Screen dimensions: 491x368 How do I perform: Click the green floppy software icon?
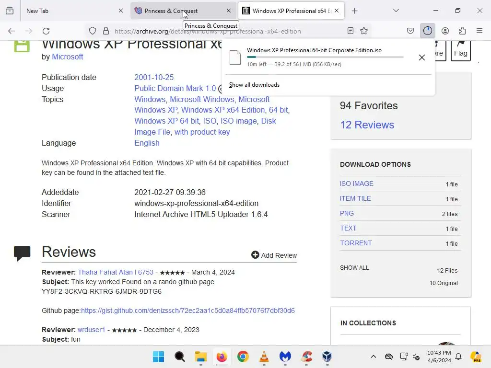tap(22, 46)
